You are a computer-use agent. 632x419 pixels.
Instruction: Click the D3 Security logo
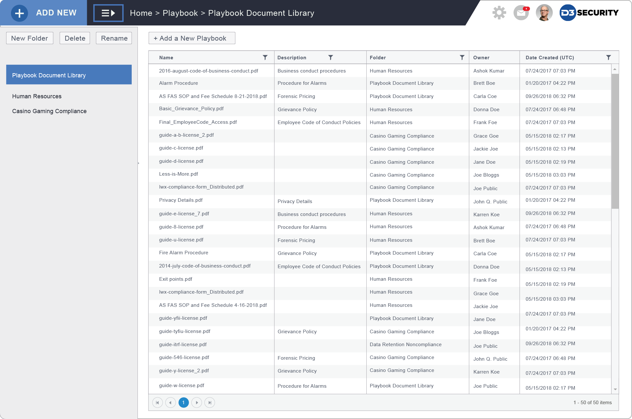589,13
